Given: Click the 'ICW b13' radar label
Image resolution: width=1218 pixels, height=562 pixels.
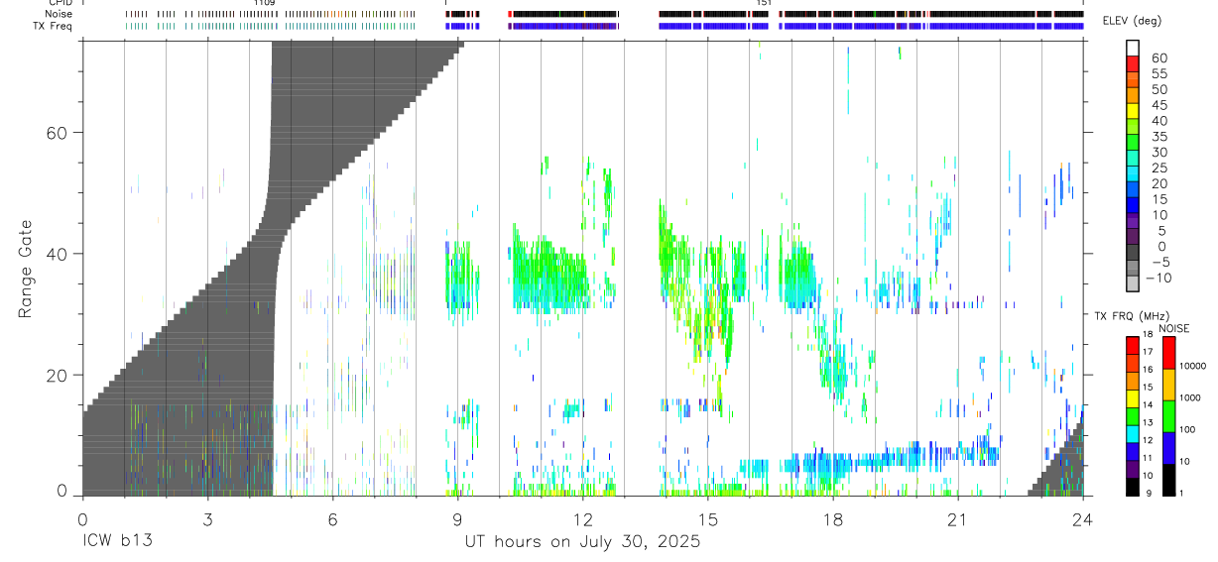Looking at the screenshot, I should point(117,542).
